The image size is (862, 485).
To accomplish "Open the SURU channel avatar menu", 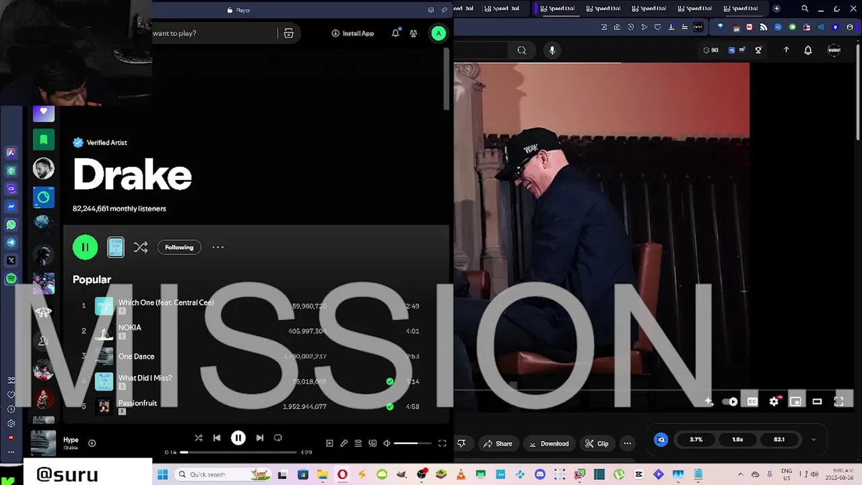I will [x=834, y=50].
